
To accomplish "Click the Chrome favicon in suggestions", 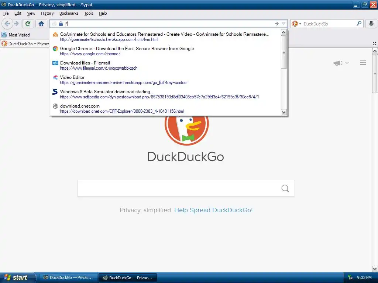I will tap(55, 49).
